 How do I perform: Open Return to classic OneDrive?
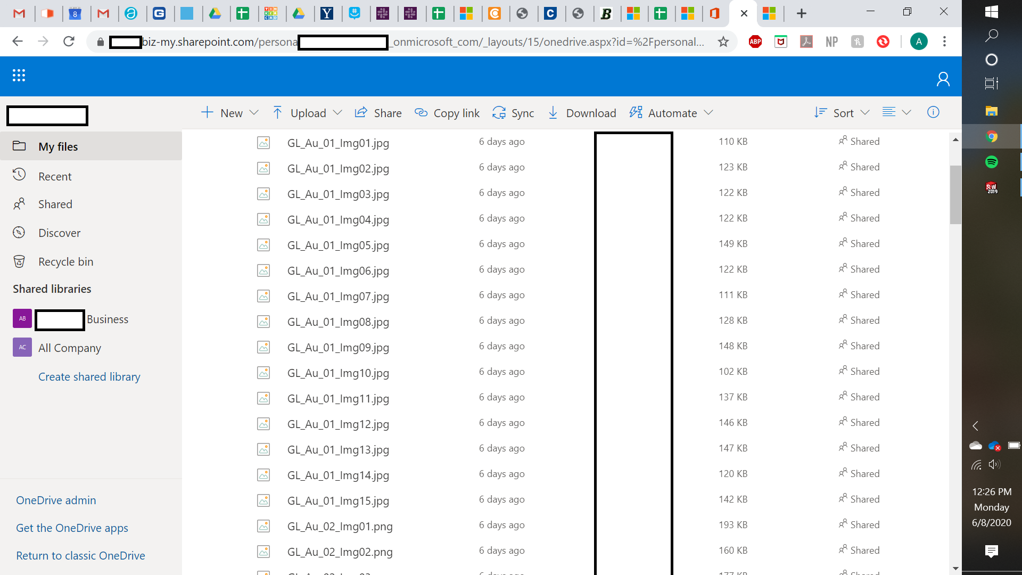(80, 555)
